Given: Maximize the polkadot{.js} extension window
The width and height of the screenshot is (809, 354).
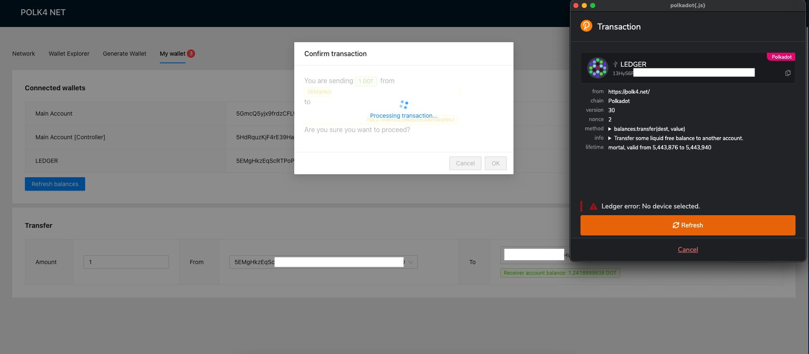Looking at the screenshot, I should pos(593,5).
